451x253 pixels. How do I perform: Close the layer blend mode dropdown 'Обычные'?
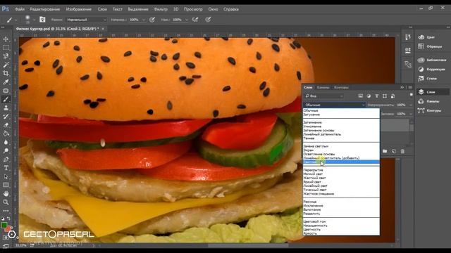pyautogui.click(x=334, y=105)
